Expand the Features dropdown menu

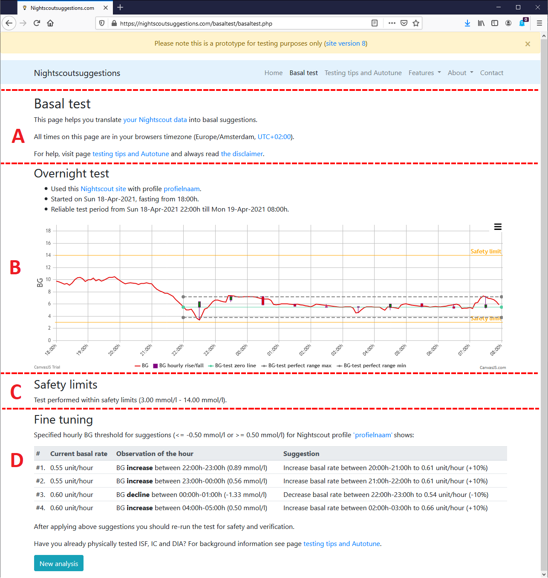[x=424, y=73]
